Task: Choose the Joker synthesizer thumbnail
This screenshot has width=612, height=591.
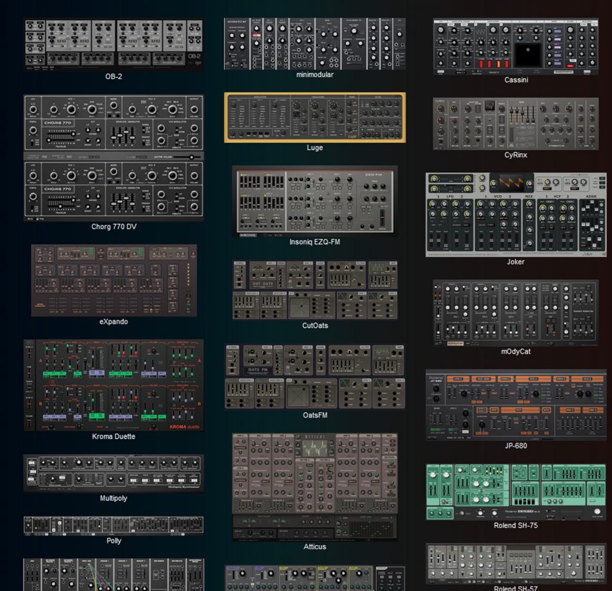Action: (x=516, y=215)
